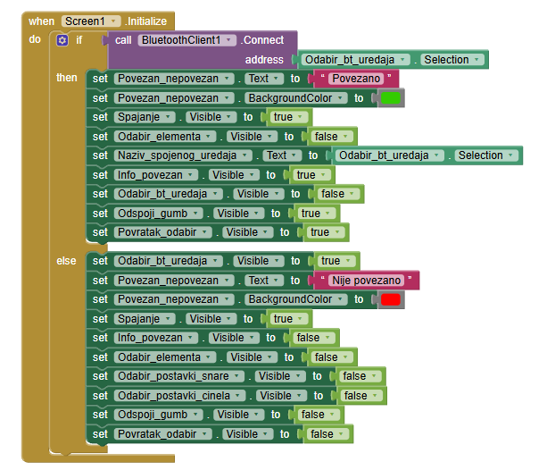
Task: Open the Screen1 component dropdown
Action: pyautogui.click(x=91, y=21)
